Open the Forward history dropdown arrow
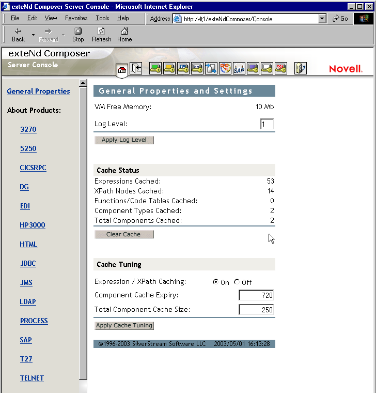 point(64,35)
